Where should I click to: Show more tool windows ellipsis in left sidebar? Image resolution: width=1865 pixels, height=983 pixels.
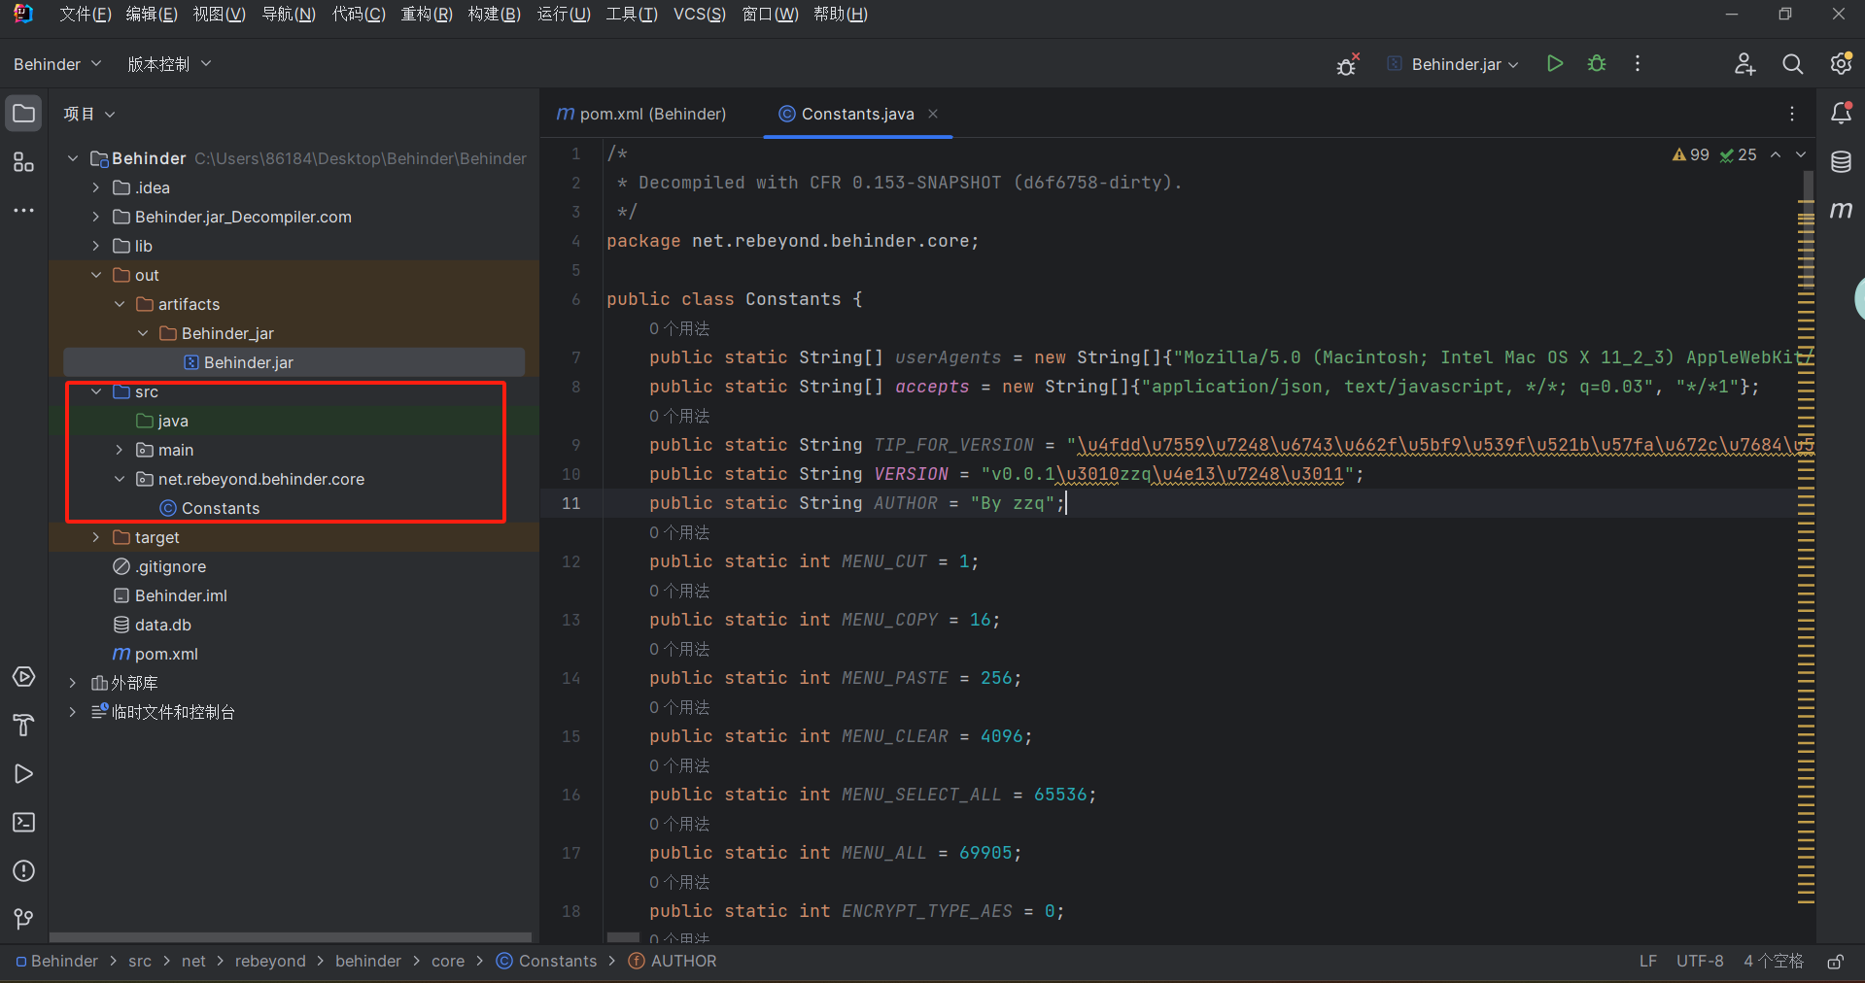(24, 210)
